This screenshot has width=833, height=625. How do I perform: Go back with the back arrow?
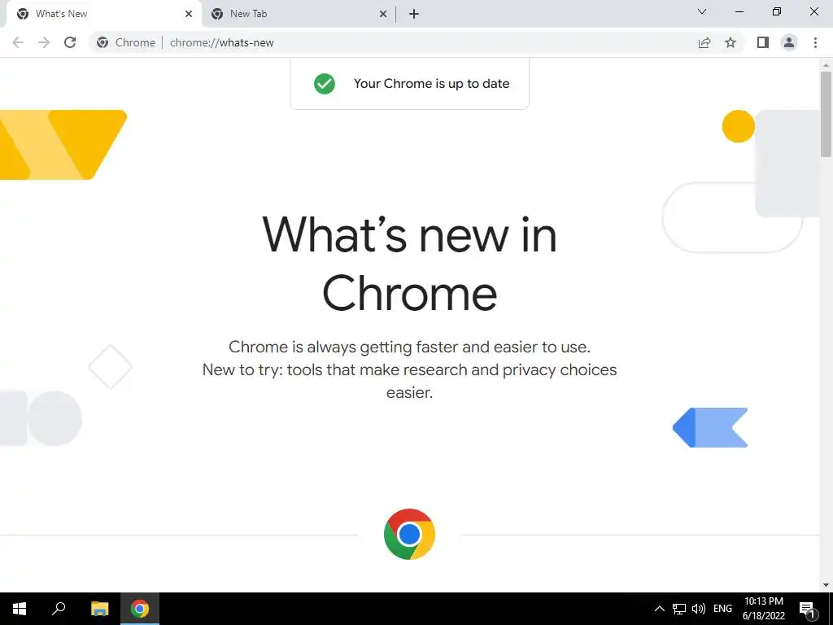click(x=18, y=42)
